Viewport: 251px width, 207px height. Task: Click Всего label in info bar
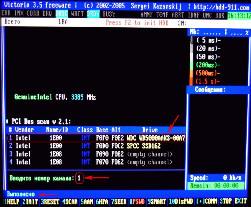(12, 21)
